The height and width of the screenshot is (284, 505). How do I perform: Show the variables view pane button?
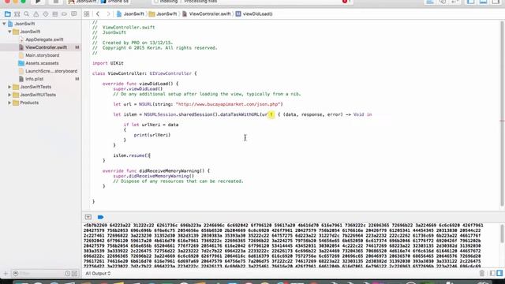492,274
